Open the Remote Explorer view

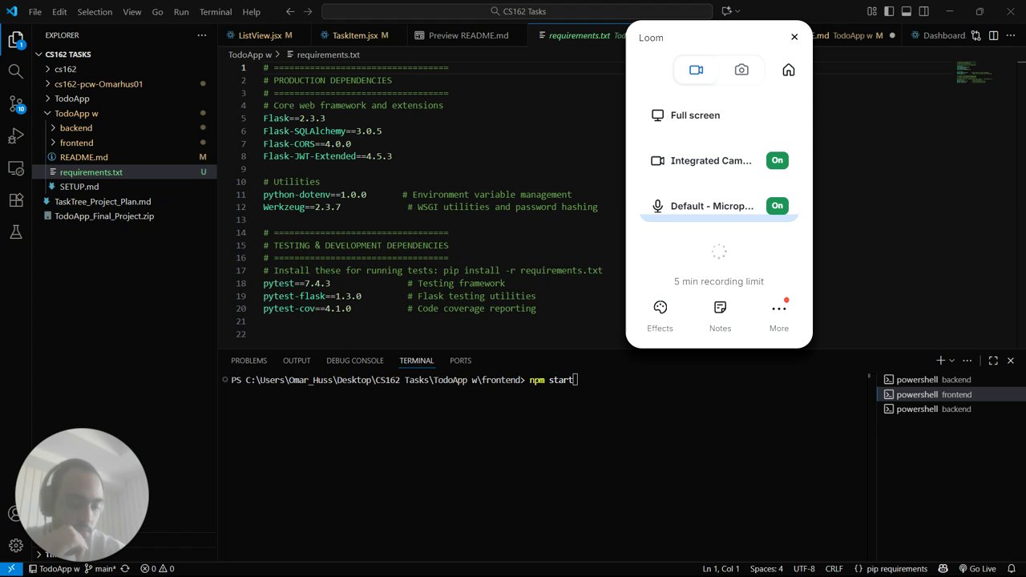[x=15, y=167]
